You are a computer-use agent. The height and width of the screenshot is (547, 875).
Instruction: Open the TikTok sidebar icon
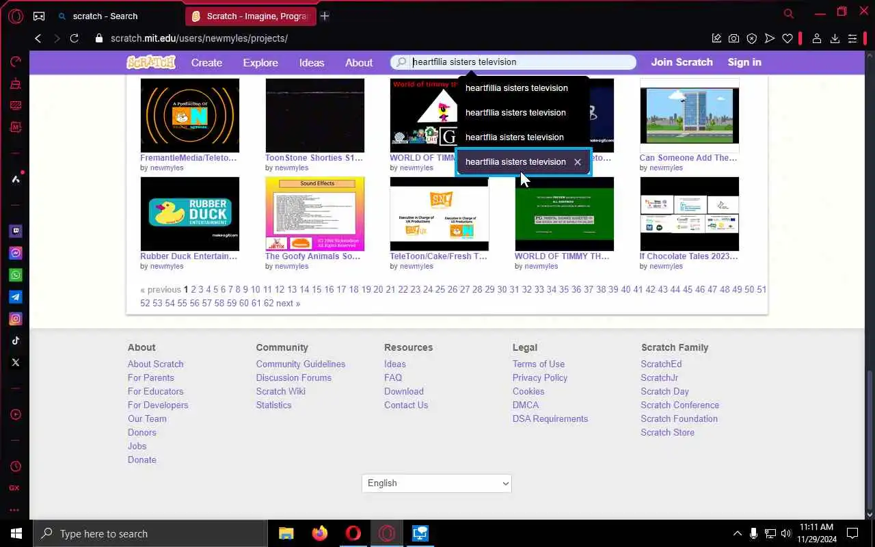[15, 341]
